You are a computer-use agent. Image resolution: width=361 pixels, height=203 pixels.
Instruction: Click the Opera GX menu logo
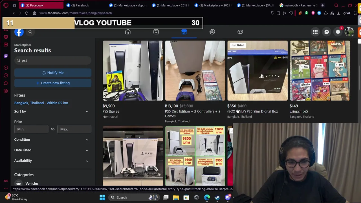6,5
